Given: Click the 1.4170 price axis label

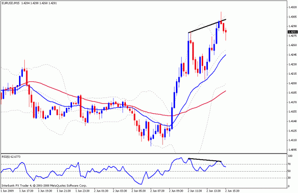Looking at the screenshot, I should [x=292, y=102].
